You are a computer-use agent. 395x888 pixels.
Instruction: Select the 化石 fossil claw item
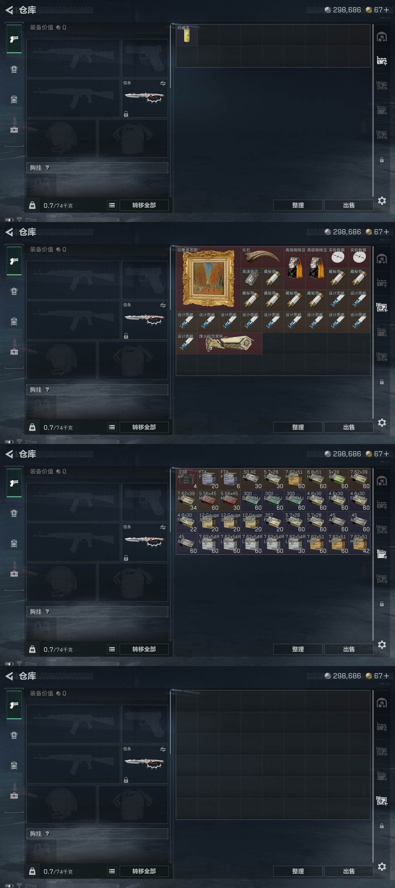262,257
